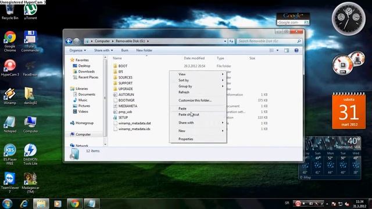Open the view options dropdown arrow
This screenshot has width=372, height=209.
click(x=277, y=51)
